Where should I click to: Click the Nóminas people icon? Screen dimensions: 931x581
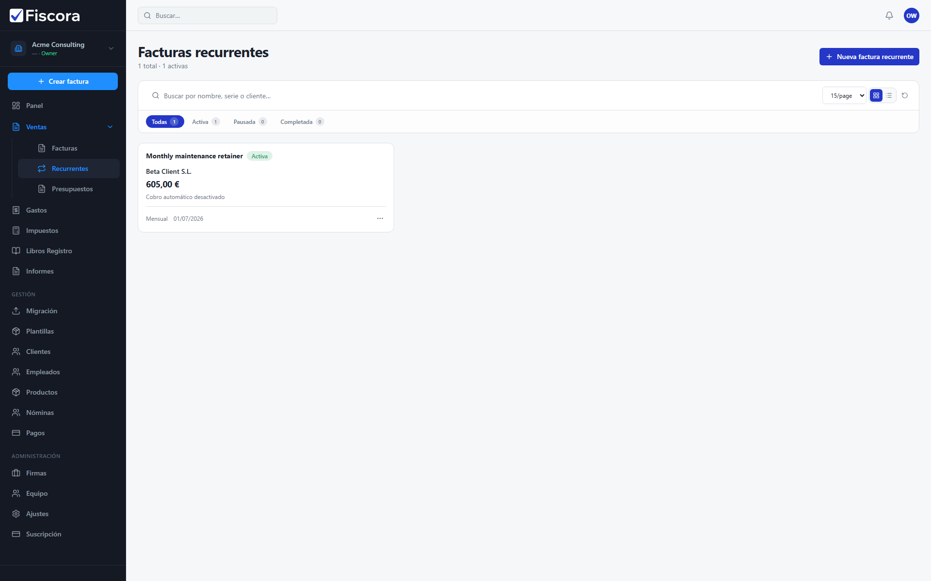tap(16, 413)
